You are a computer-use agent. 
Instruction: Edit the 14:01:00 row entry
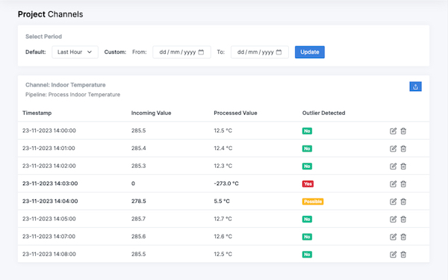(393, 149)
